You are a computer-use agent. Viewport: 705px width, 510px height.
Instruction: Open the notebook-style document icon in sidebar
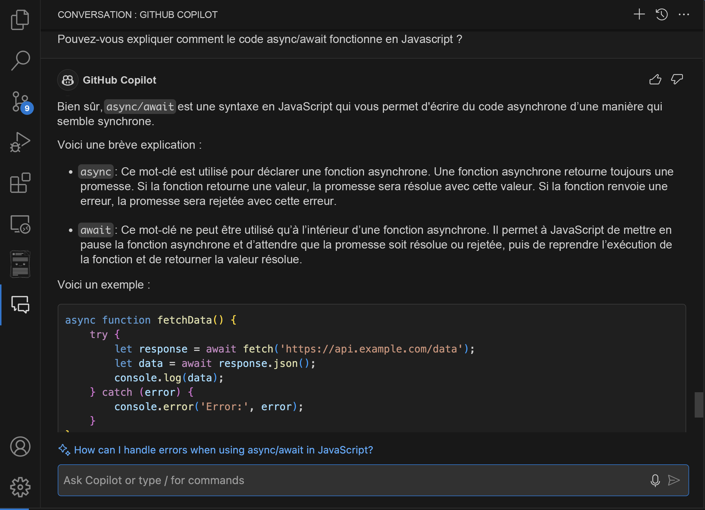coord(20,264)
